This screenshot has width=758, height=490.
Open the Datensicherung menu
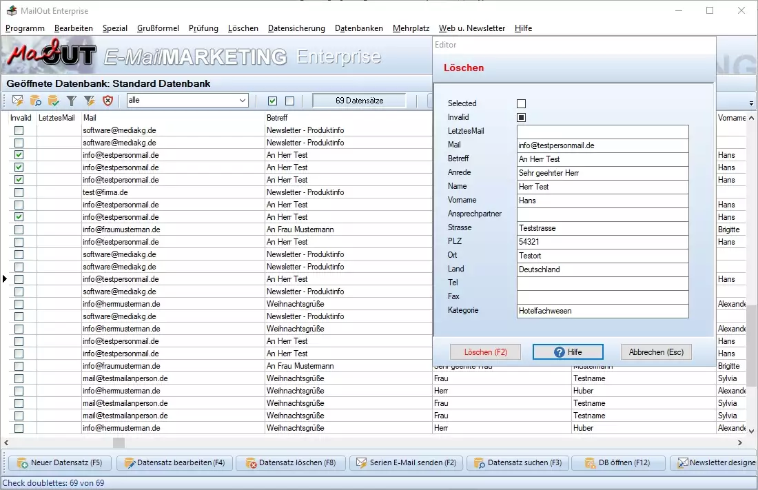[x=296, y=28]
